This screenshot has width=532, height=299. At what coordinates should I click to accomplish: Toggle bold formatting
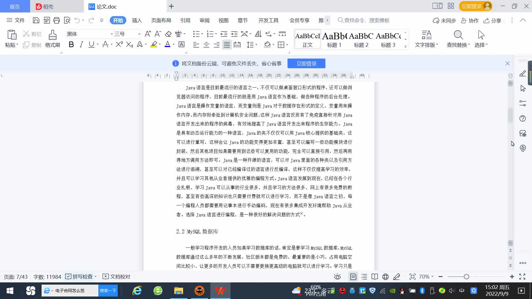point(71,45)
